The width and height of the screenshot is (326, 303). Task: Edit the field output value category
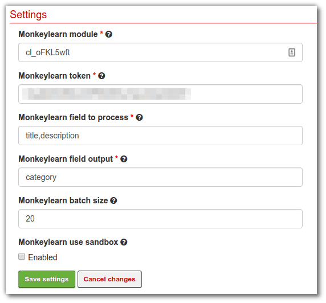point(160,177)
